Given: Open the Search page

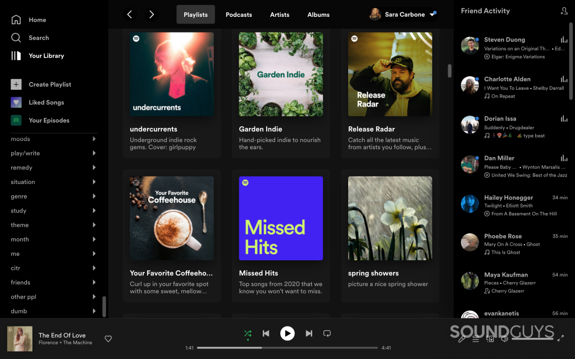Looking at the screenshot, I should (38, 38).
